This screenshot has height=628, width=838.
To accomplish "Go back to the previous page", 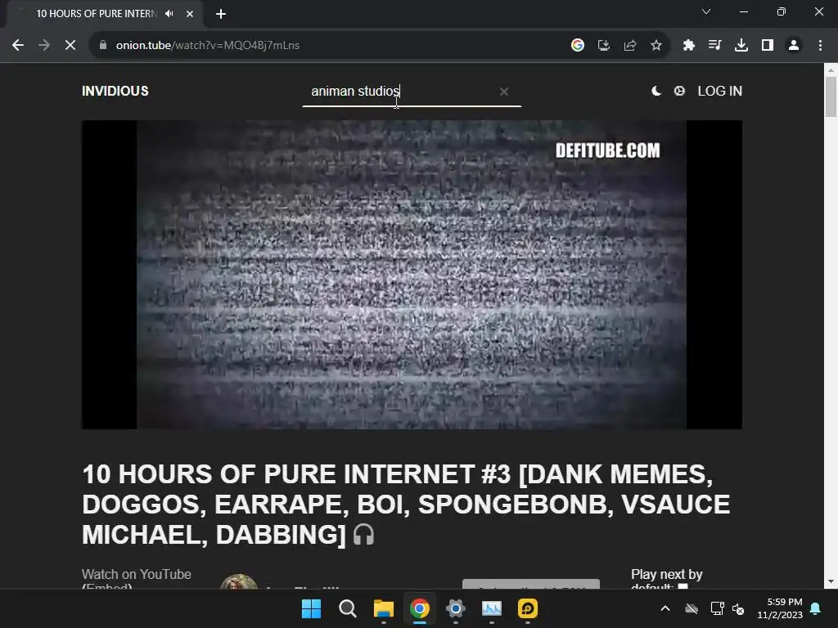I will (18, 46).
